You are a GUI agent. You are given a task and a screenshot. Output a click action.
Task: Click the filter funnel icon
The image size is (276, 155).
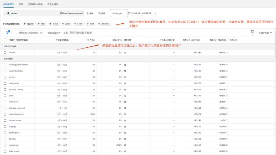click(8, 33)
